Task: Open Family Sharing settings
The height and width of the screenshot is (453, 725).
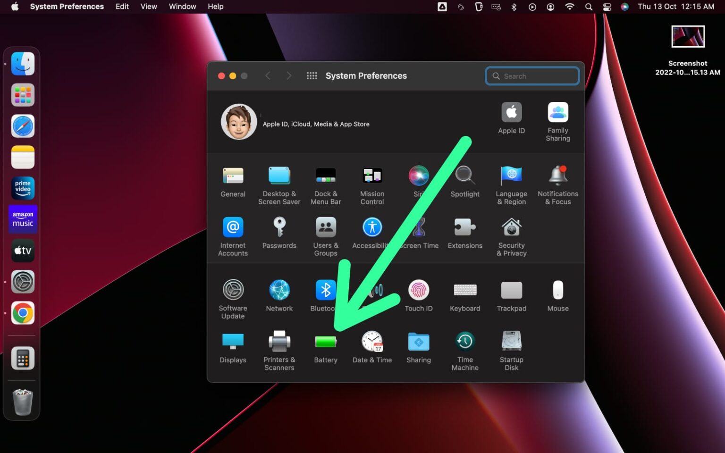Action: 557,112
